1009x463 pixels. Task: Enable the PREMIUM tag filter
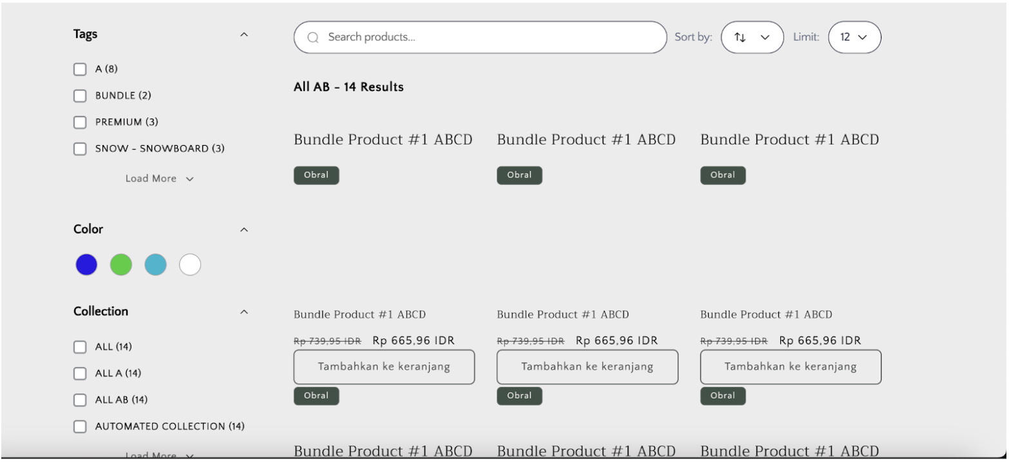(80, 123)
